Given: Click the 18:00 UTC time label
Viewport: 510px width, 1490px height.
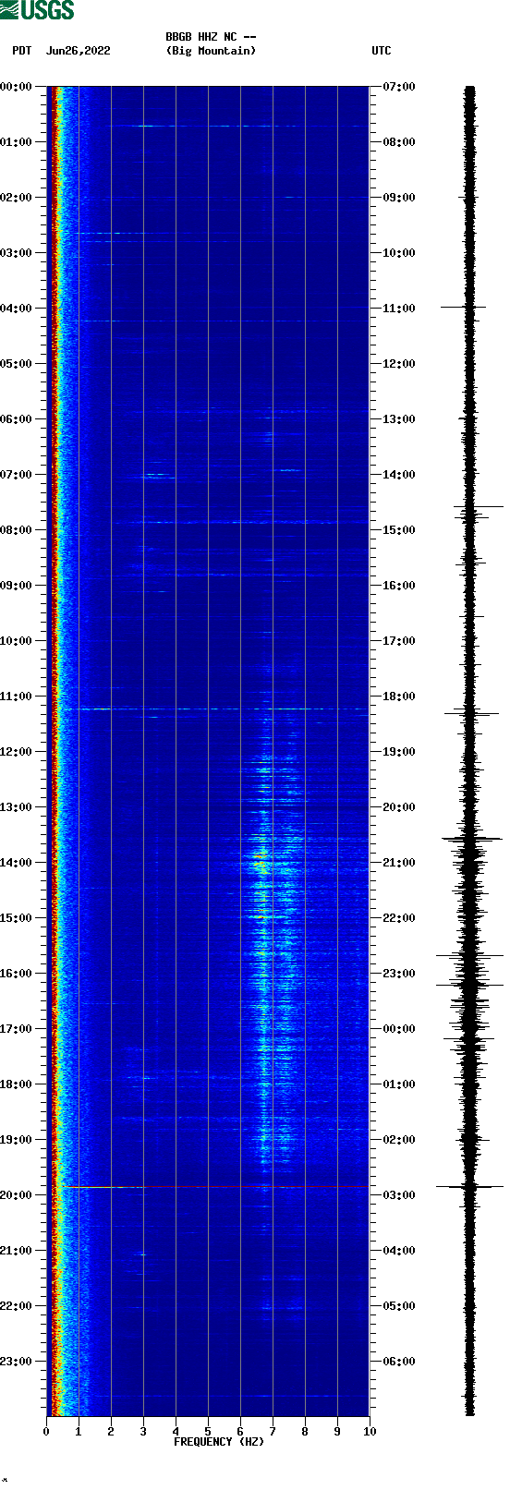Looking at the screenshot, I should click(399, 697).
